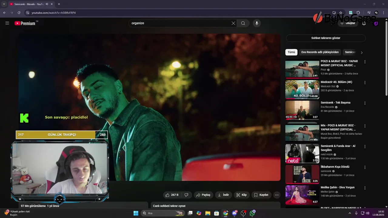
Task: Open options menu for POIZI & MURAT BOZ video
Action: [365, 62]
